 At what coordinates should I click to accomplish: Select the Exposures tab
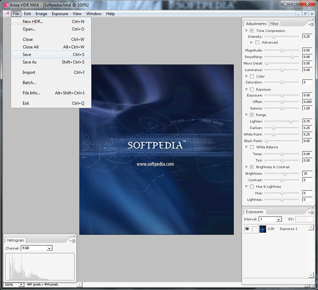tap(254, 212)
